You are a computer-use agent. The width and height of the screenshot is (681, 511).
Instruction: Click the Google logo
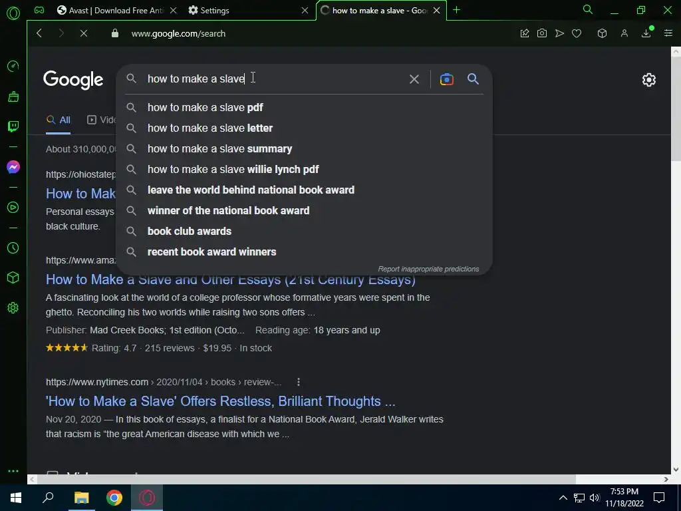73,80
